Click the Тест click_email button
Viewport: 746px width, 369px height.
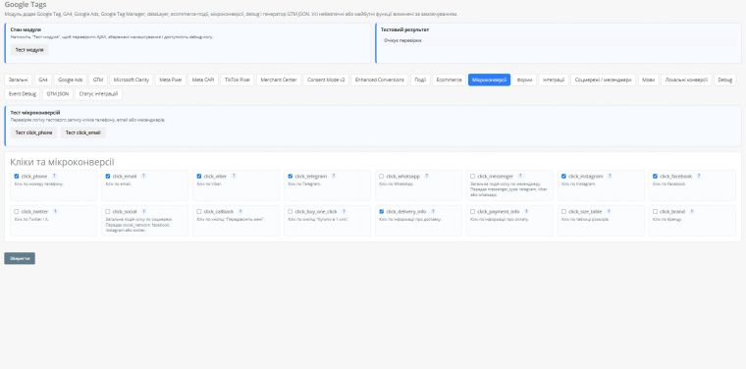coord(83,132)
